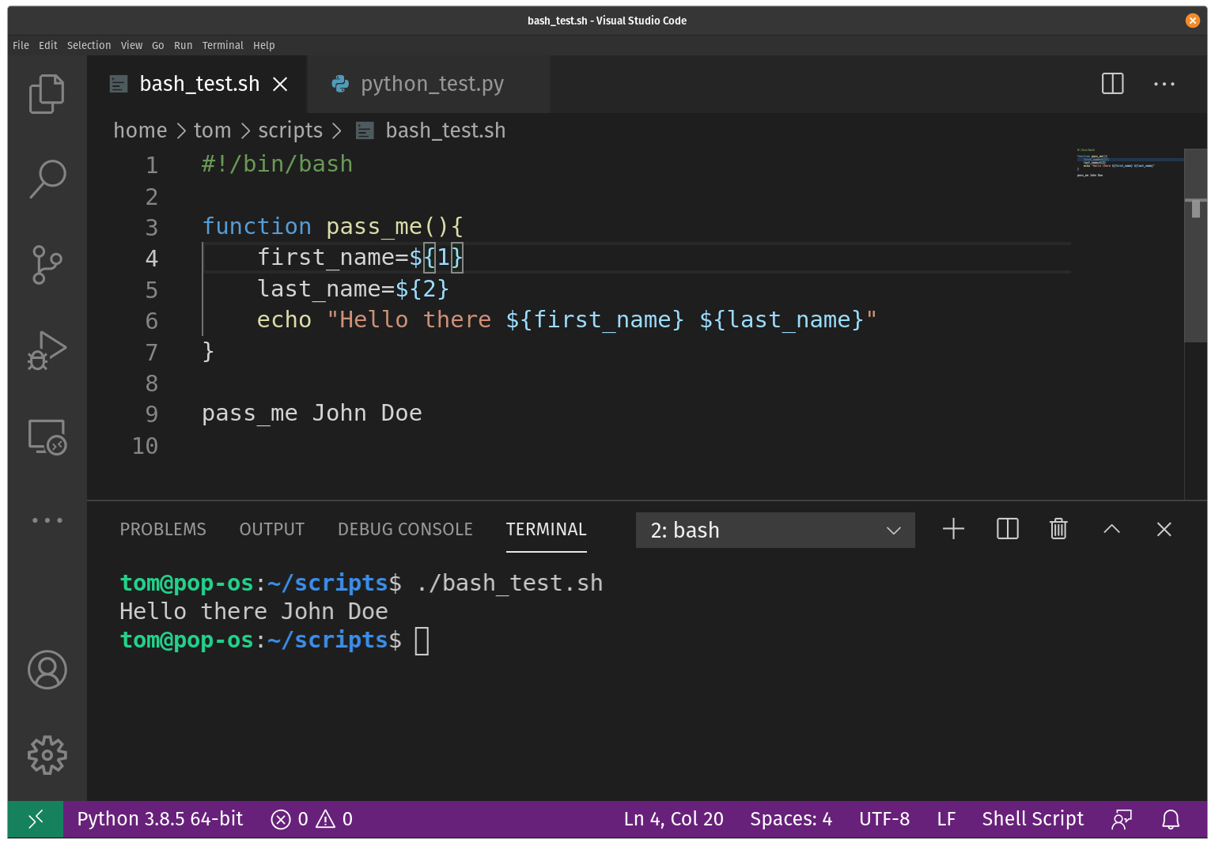
Task: Click the split editor right icon
Action: (x=1112, y=84)
